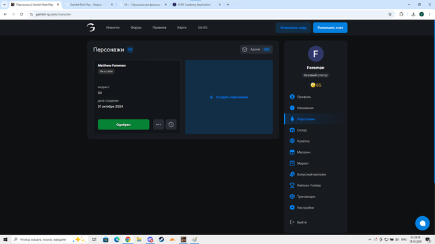The height and width of the screenshot is (244, 435).
Task: Click the базовый статус badge
Action: 315,75
